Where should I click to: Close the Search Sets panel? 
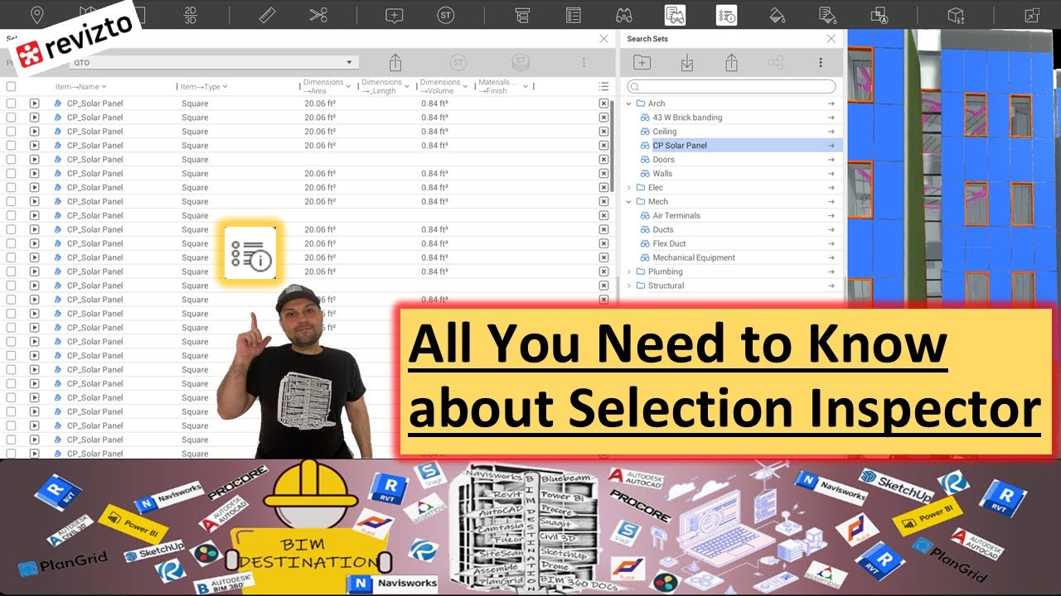tap(831, 39)
